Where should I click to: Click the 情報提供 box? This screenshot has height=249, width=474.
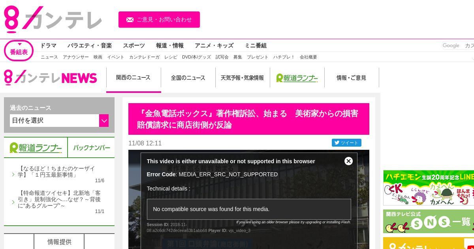(x=59, y=241)
